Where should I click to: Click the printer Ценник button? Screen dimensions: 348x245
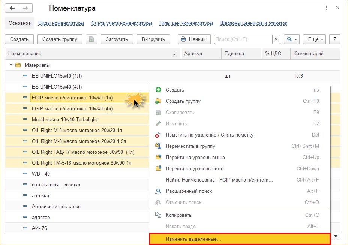(x=194, y=39)
